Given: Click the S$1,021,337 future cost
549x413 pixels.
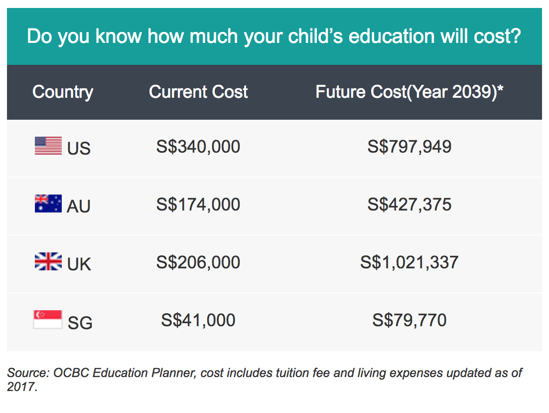Looking at the screenshot, I should [410, 262].
